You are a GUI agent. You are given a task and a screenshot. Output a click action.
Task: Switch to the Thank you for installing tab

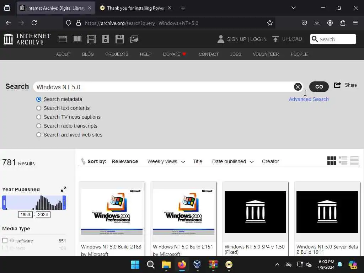pyautogui.click(x=136, y=8)
